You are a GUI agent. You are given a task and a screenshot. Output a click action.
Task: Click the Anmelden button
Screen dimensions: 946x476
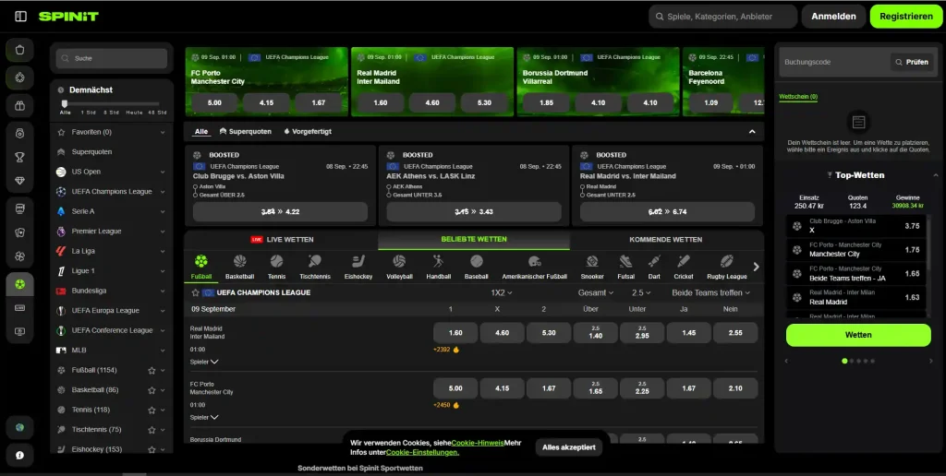[833, 17]
